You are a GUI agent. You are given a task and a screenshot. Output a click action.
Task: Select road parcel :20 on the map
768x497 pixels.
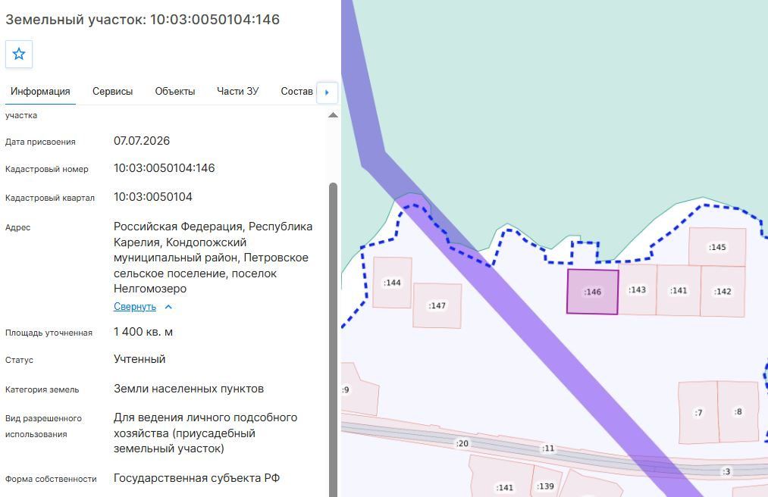pos(462,443)
